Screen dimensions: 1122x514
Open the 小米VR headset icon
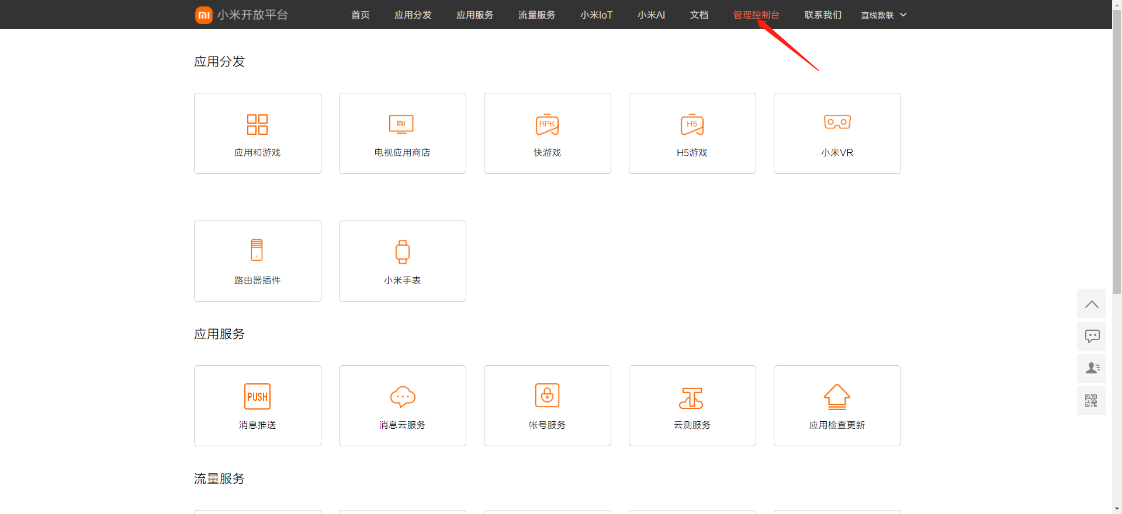[837, 122]
